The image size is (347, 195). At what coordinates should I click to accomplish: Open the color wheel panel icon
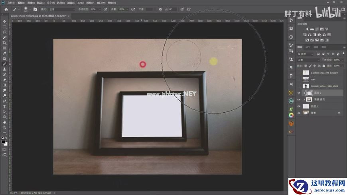click(291, 115)
